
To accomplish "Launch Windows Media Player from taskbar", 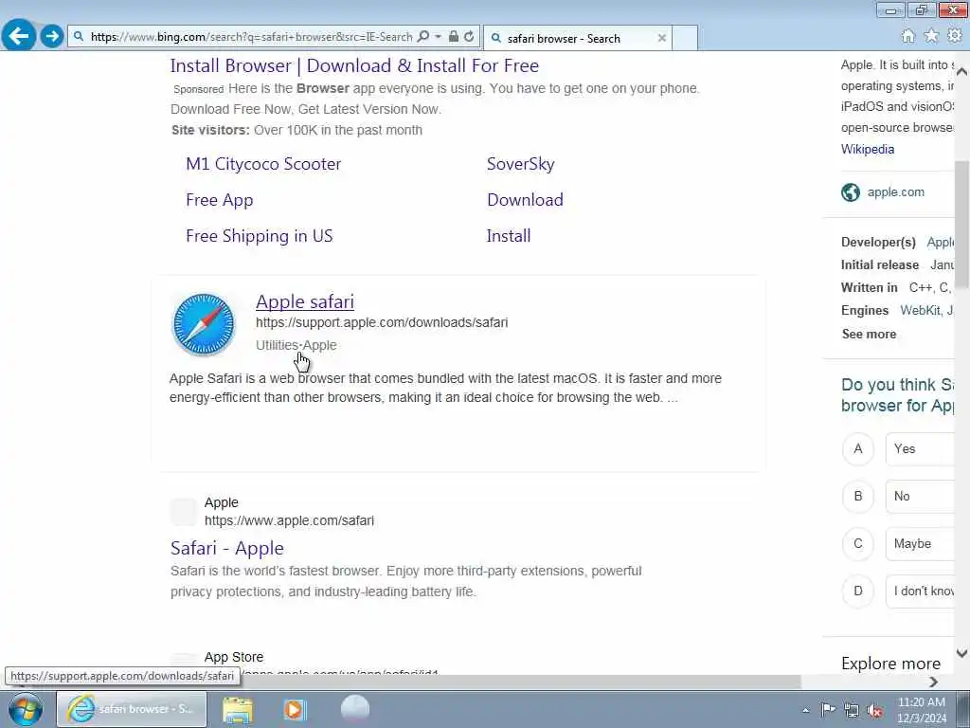I will tap(295, 709).
